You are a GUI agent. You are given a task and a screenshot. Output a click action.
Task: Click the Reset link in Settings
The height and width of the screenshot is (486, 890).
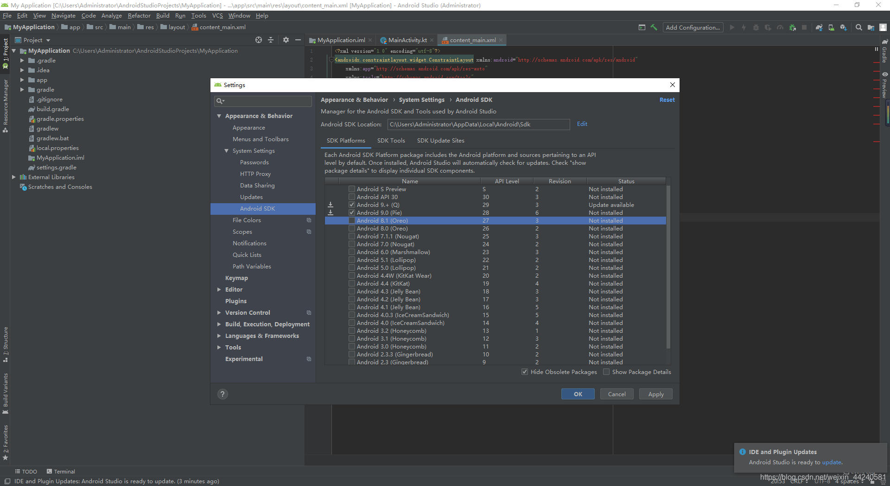pos(667,100)
